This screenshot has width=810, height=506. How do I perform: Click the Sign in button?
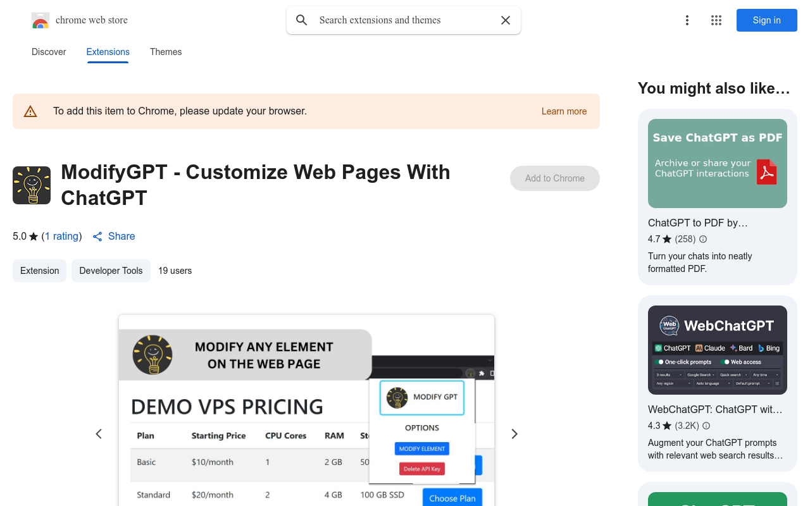point(767,20)
